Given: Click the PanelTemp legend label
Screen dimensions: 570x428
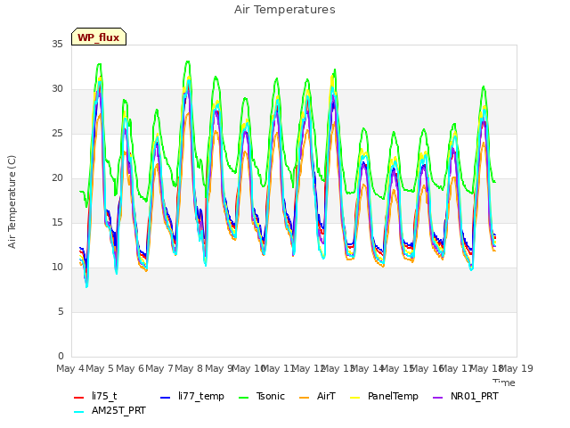Looking at the screenshot, I should [x=393, y=396].
